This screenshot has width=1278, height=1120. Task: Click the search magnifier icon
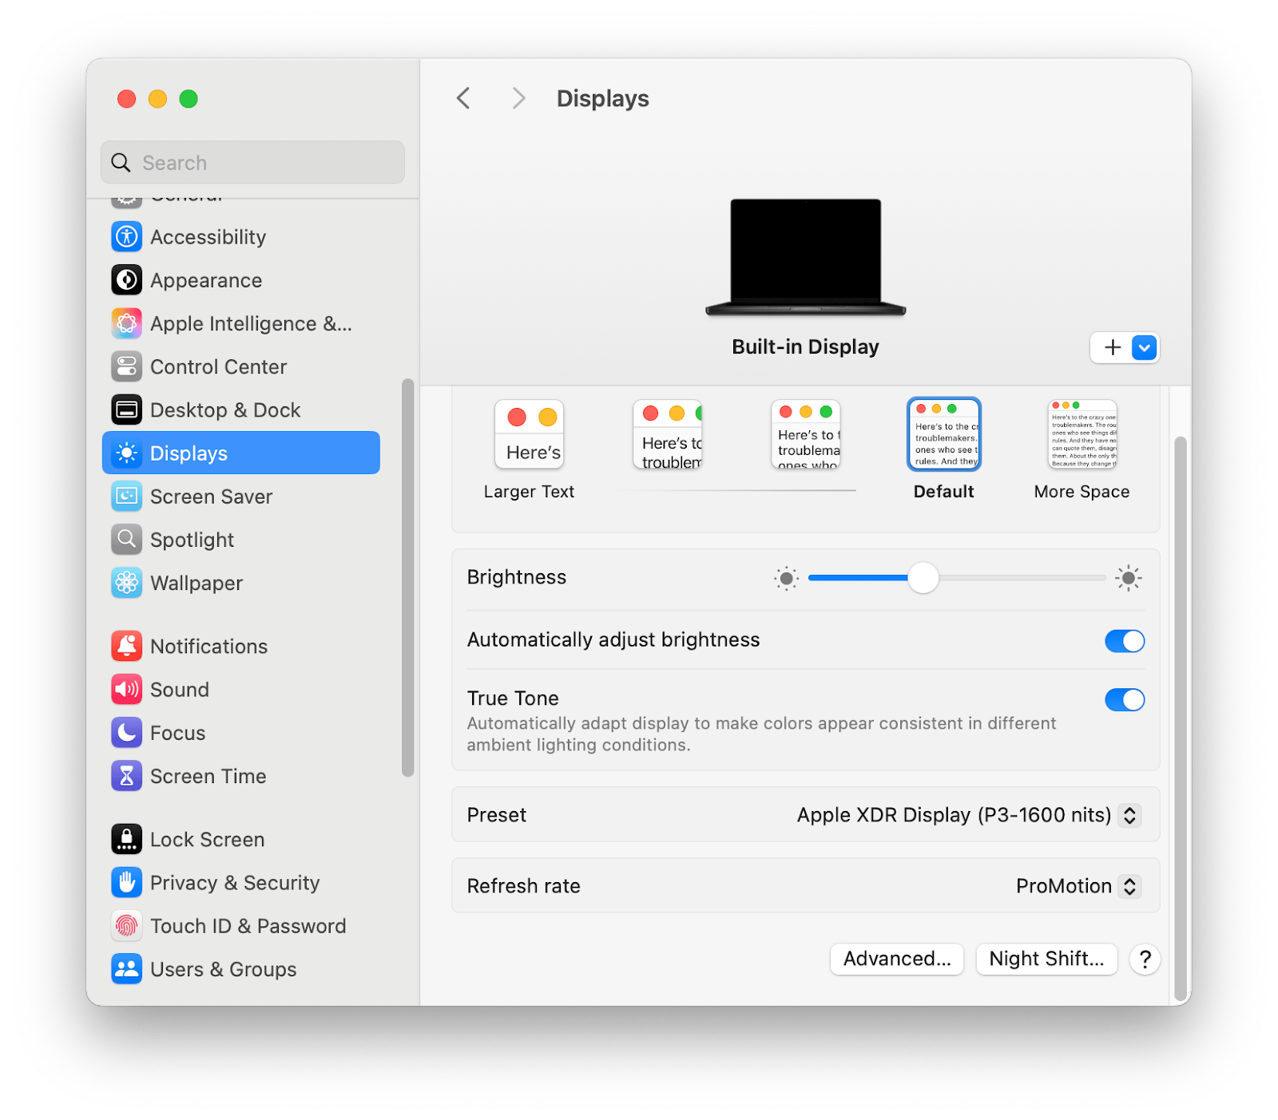(x=121, y=163)
